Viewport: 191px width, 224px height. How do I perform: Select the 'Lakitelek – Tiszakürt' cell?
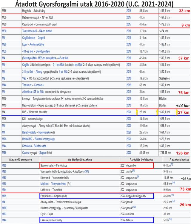click(80, 190)
